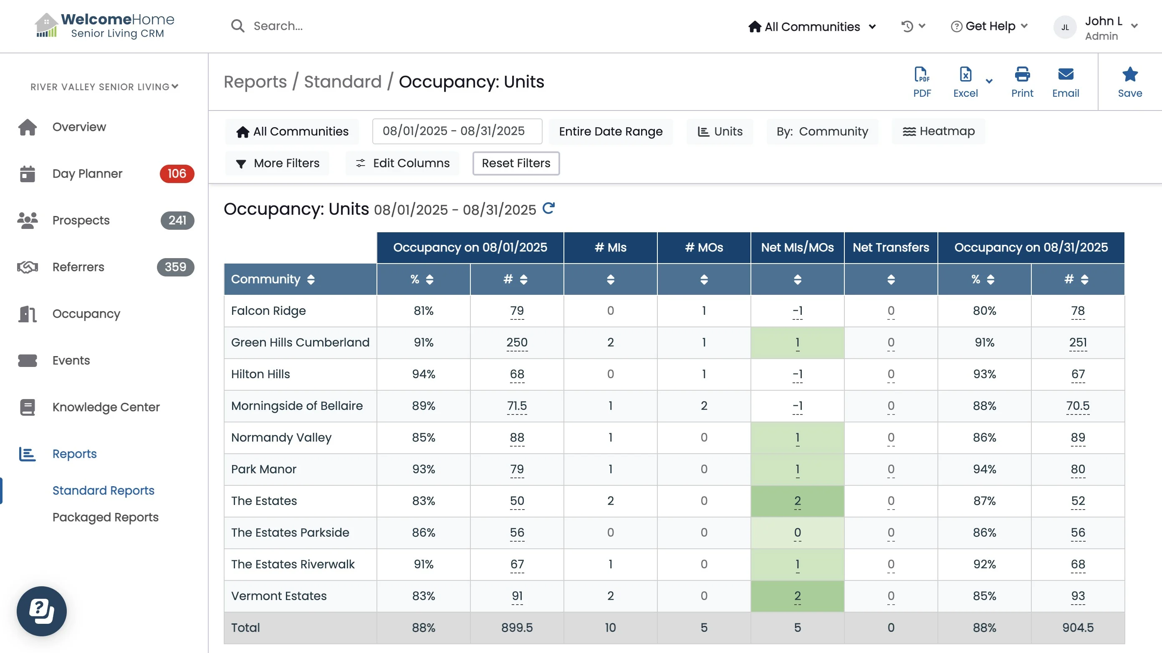Click the Reset Filters button

point(515,163)
